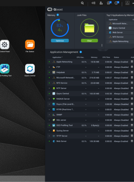Click action icon for NFS Service row
The image size is (134, 182).
click(x=132, y=83)
